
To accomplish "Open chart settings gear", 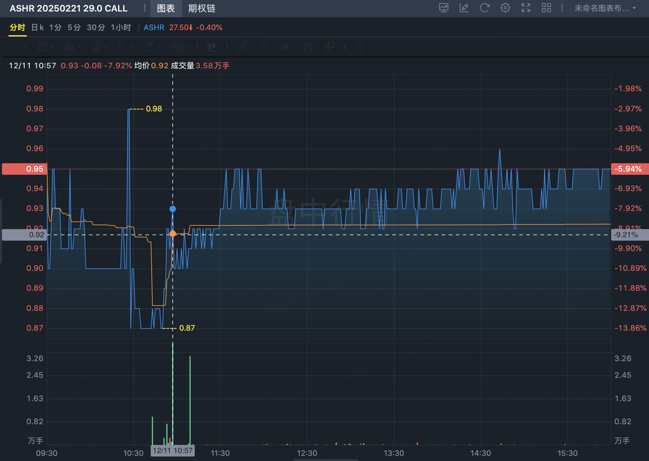I will click(x=505, y=8).
